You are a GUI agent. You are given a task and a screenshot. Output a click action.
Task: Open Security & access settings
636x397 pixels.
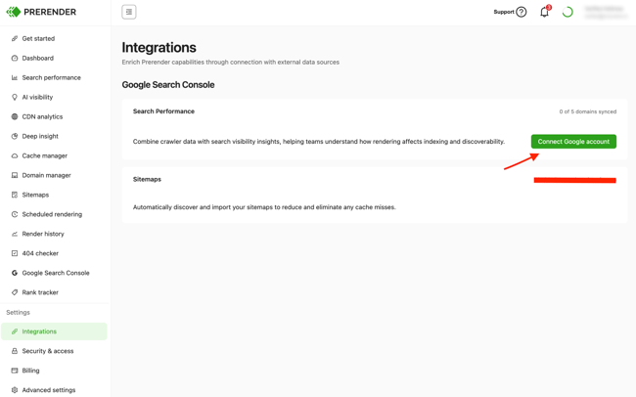tap(48, 351)
